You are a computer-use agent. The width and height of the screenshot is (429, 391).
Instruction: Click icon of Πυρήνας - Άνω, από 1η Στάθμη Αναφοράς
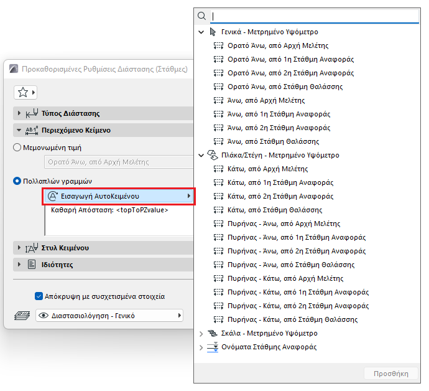218,237
